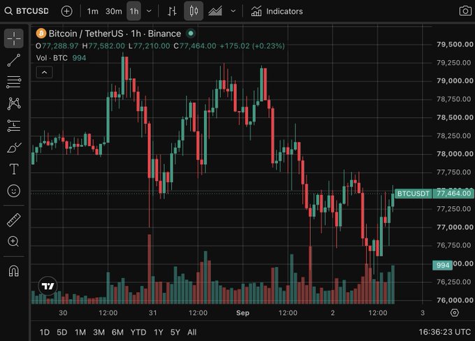Open timezone menu at 16:36:23 UTC
This screenshot has width=475, height=341.
click(445, 332)
